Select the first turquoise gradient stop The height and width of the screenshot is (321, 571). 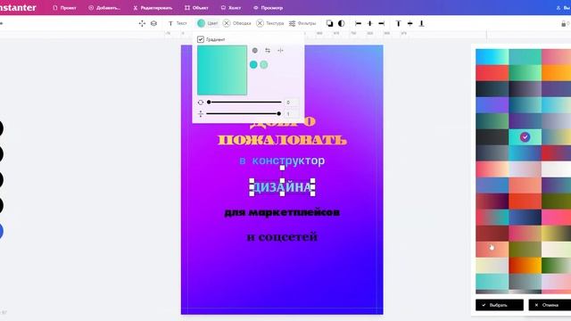(253, 65)
